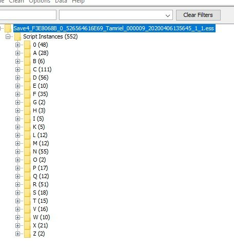The height and width of the screenshot is (250, 234).
Task: Open the Options menu
Action: click(40, 2)
